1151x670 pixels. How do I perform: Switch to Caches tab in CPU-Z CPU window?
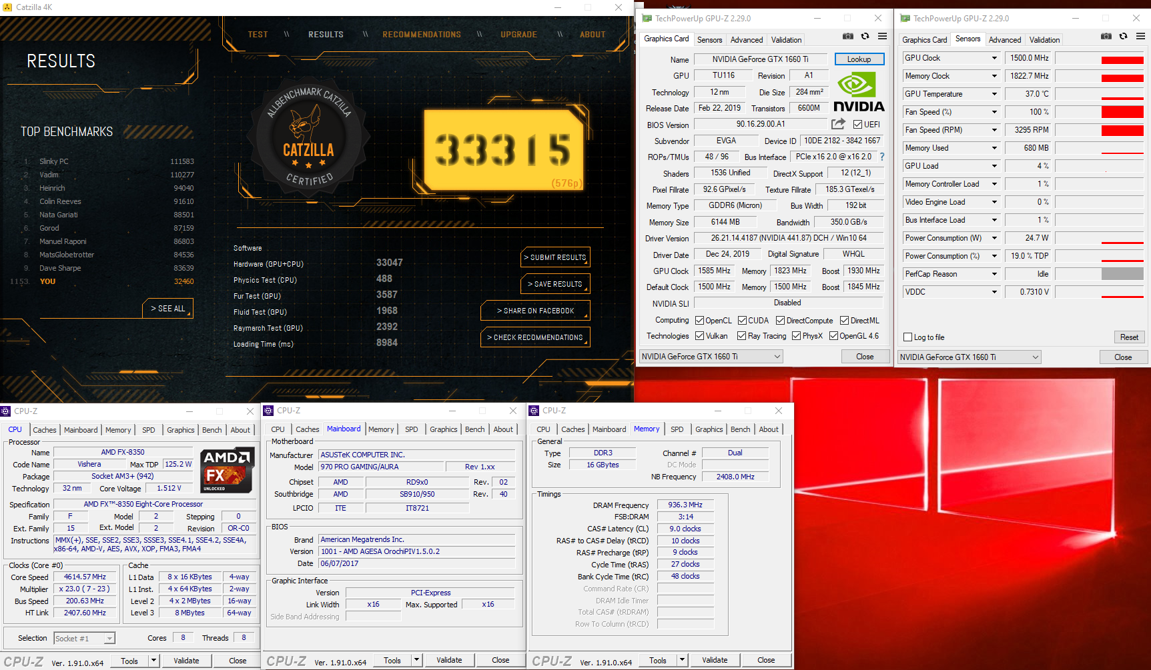[x=45, y=430]
